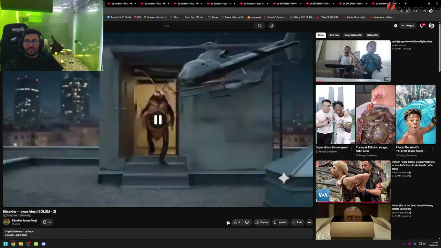The width and height of the screenshot is (441, 248).
Task: Select the İzlenenler filter chip
Action: pyautogui.click(x=372, y=35)
